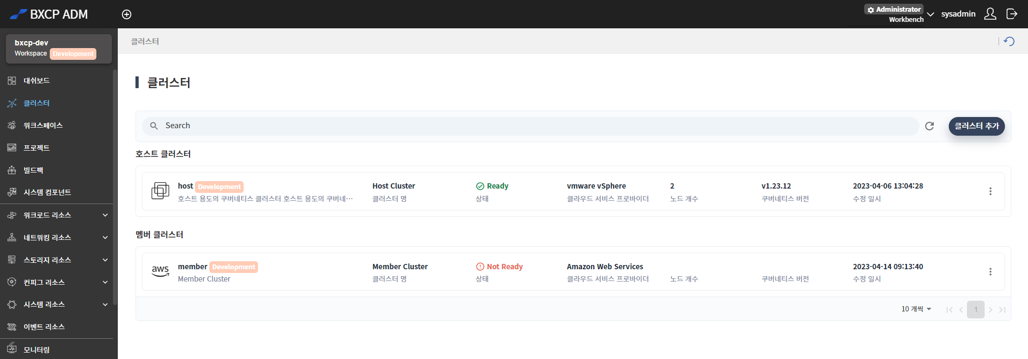This screenshot has height=359, width=1028.
Task: Click the 클러스터 breadcrumb text
Action: coord(145,41)
